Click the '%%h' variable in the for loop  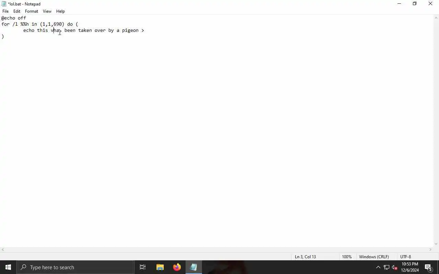[x=25, y=24]
